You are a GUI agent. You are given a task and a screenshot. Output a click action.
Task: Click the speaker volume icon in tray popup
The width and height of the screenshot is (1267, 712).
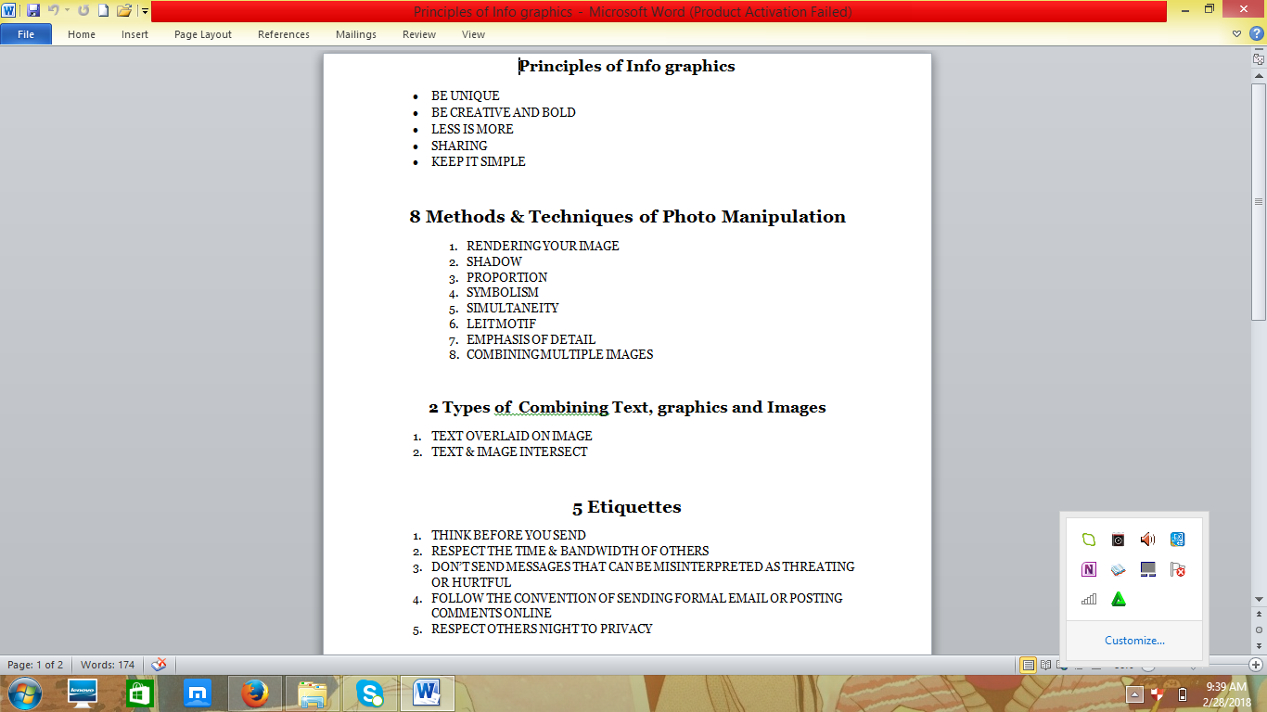[1148, 540]
